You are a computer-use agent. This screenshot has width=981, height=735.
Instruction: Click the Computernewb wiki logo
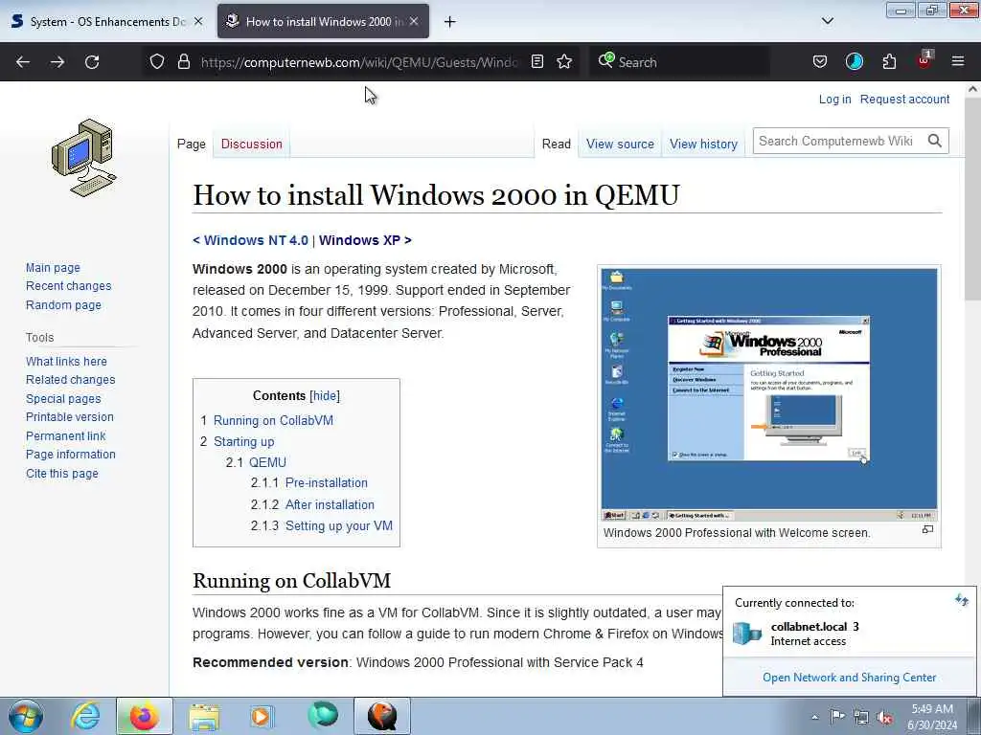coord(84,158)
